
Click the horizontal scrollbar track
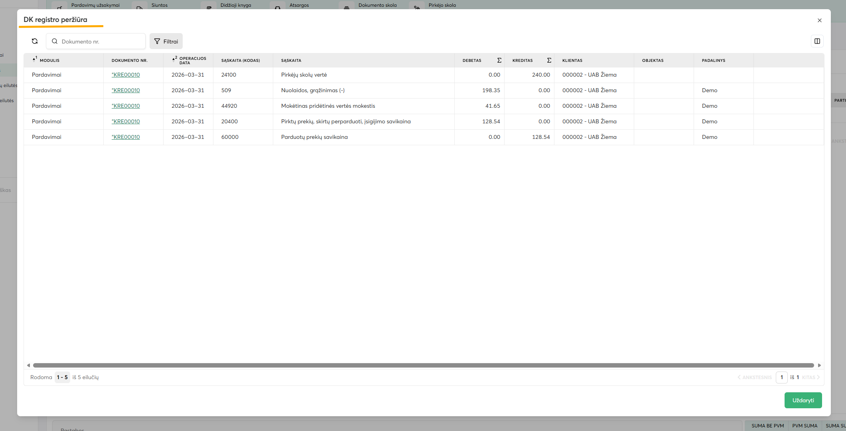tap(423, 365)
